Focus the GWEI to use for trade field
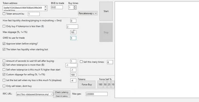 [73, 38]
